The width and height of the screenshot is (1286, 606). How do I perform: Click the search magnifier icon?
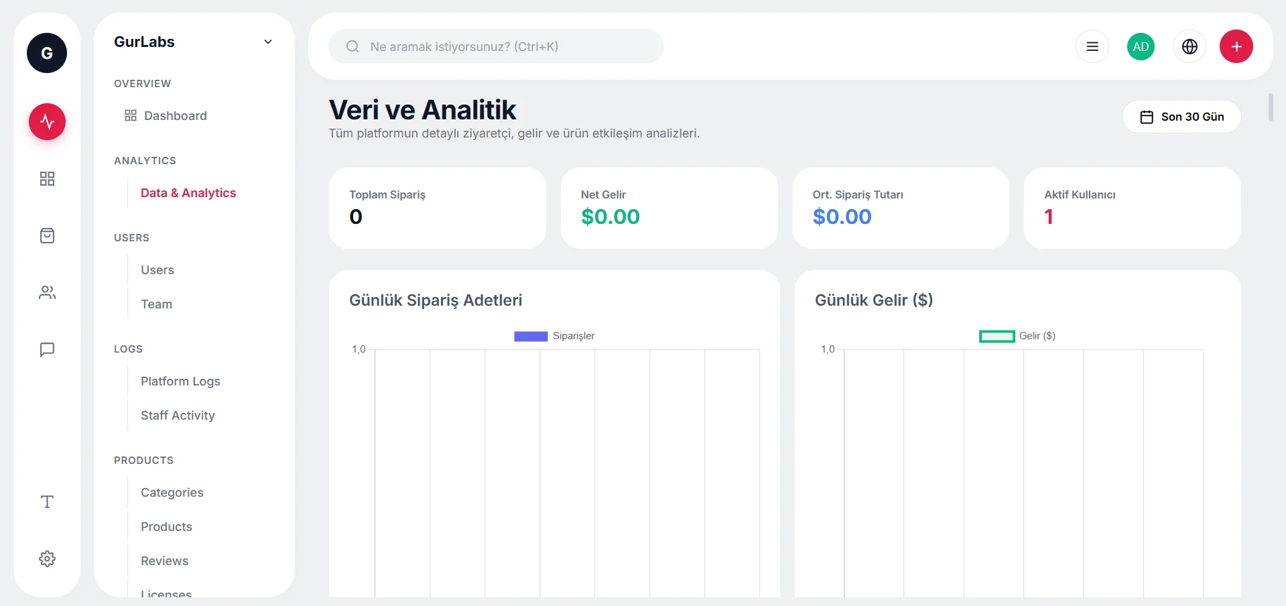coord(352,46)
